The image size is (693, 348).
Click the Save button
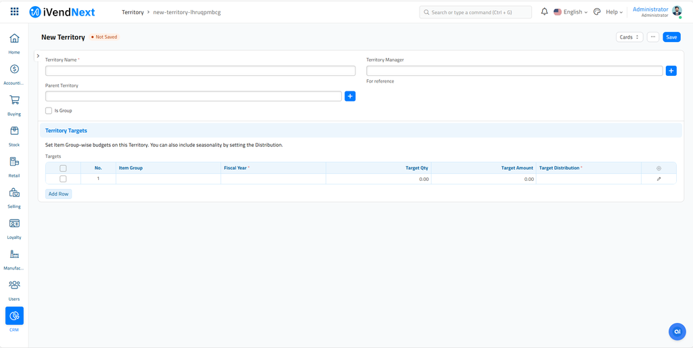click(x=671, y=37)
